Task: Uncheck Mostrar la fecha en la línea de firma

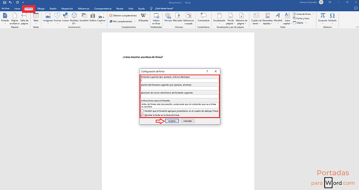Action: pyautogui.click(x=142, y=115)
